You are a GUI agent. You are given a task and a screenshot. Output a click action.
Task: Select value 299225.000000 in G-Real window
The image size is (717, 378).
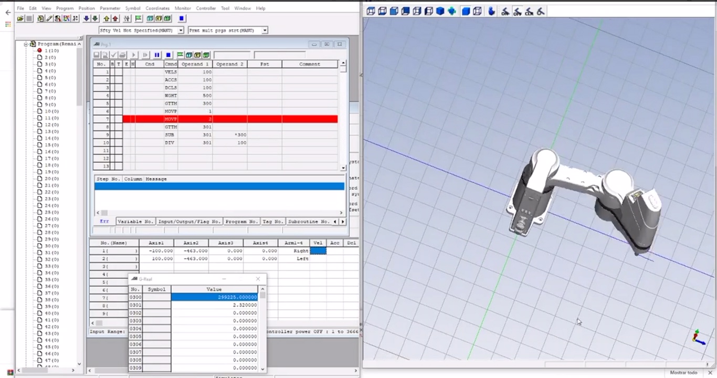[215, 297]
